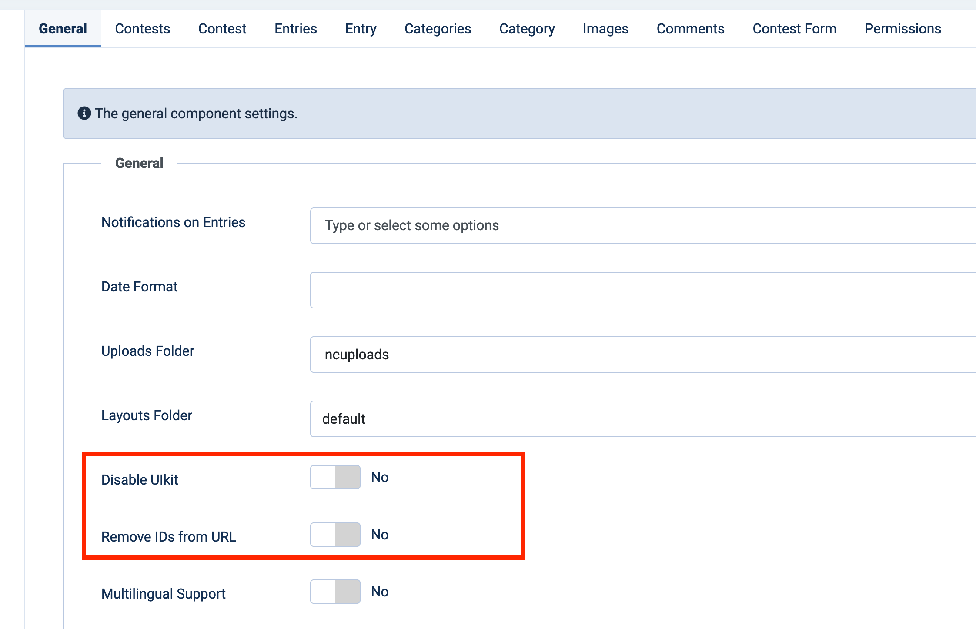This screenshot has width=976, height=629.
Task: Turn on Multilingual Support
Action: coord(335,592)
